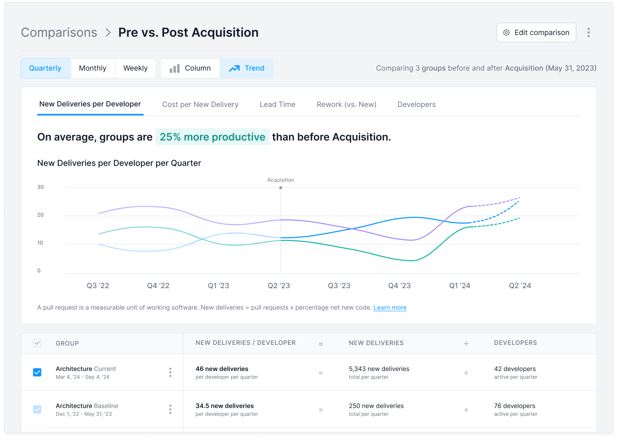Click the Acquisition marker dot on chart
Image resolution: width=618 pixels, height=439 pixels.
click(280, 188)
